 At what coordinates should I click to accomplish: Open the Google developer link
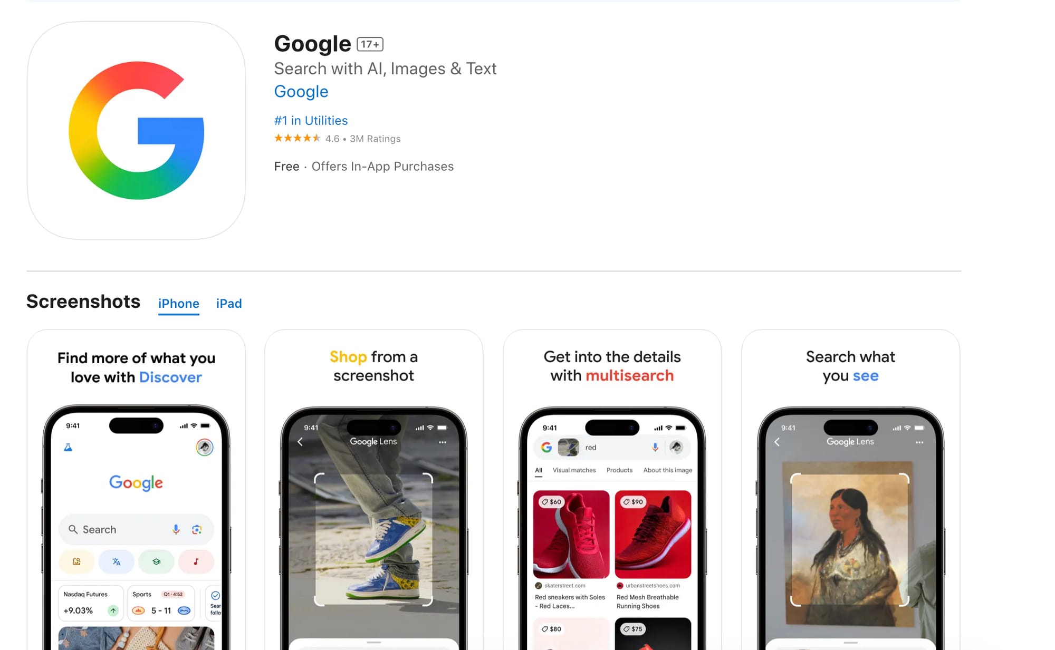(301, 91)
